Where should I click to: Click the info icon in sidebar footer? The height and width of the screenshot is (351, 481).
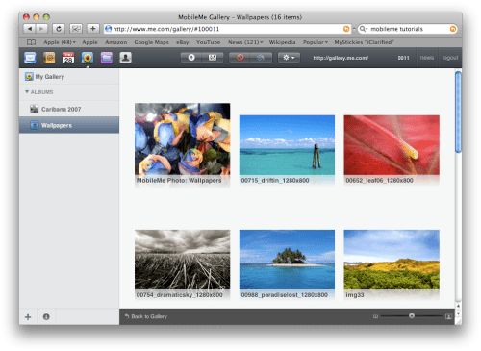point(46,317)
